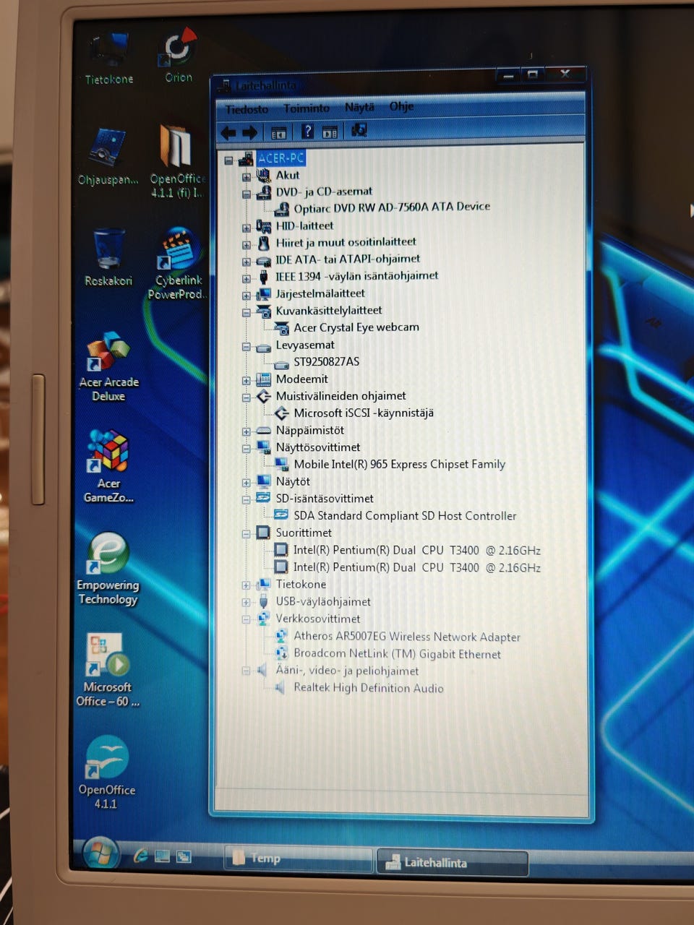Select Atheros AR5007EG Wireless Network Adapter
Image resolution: width=694 pixels, height=925 pixels.
[x=406, y=636]
